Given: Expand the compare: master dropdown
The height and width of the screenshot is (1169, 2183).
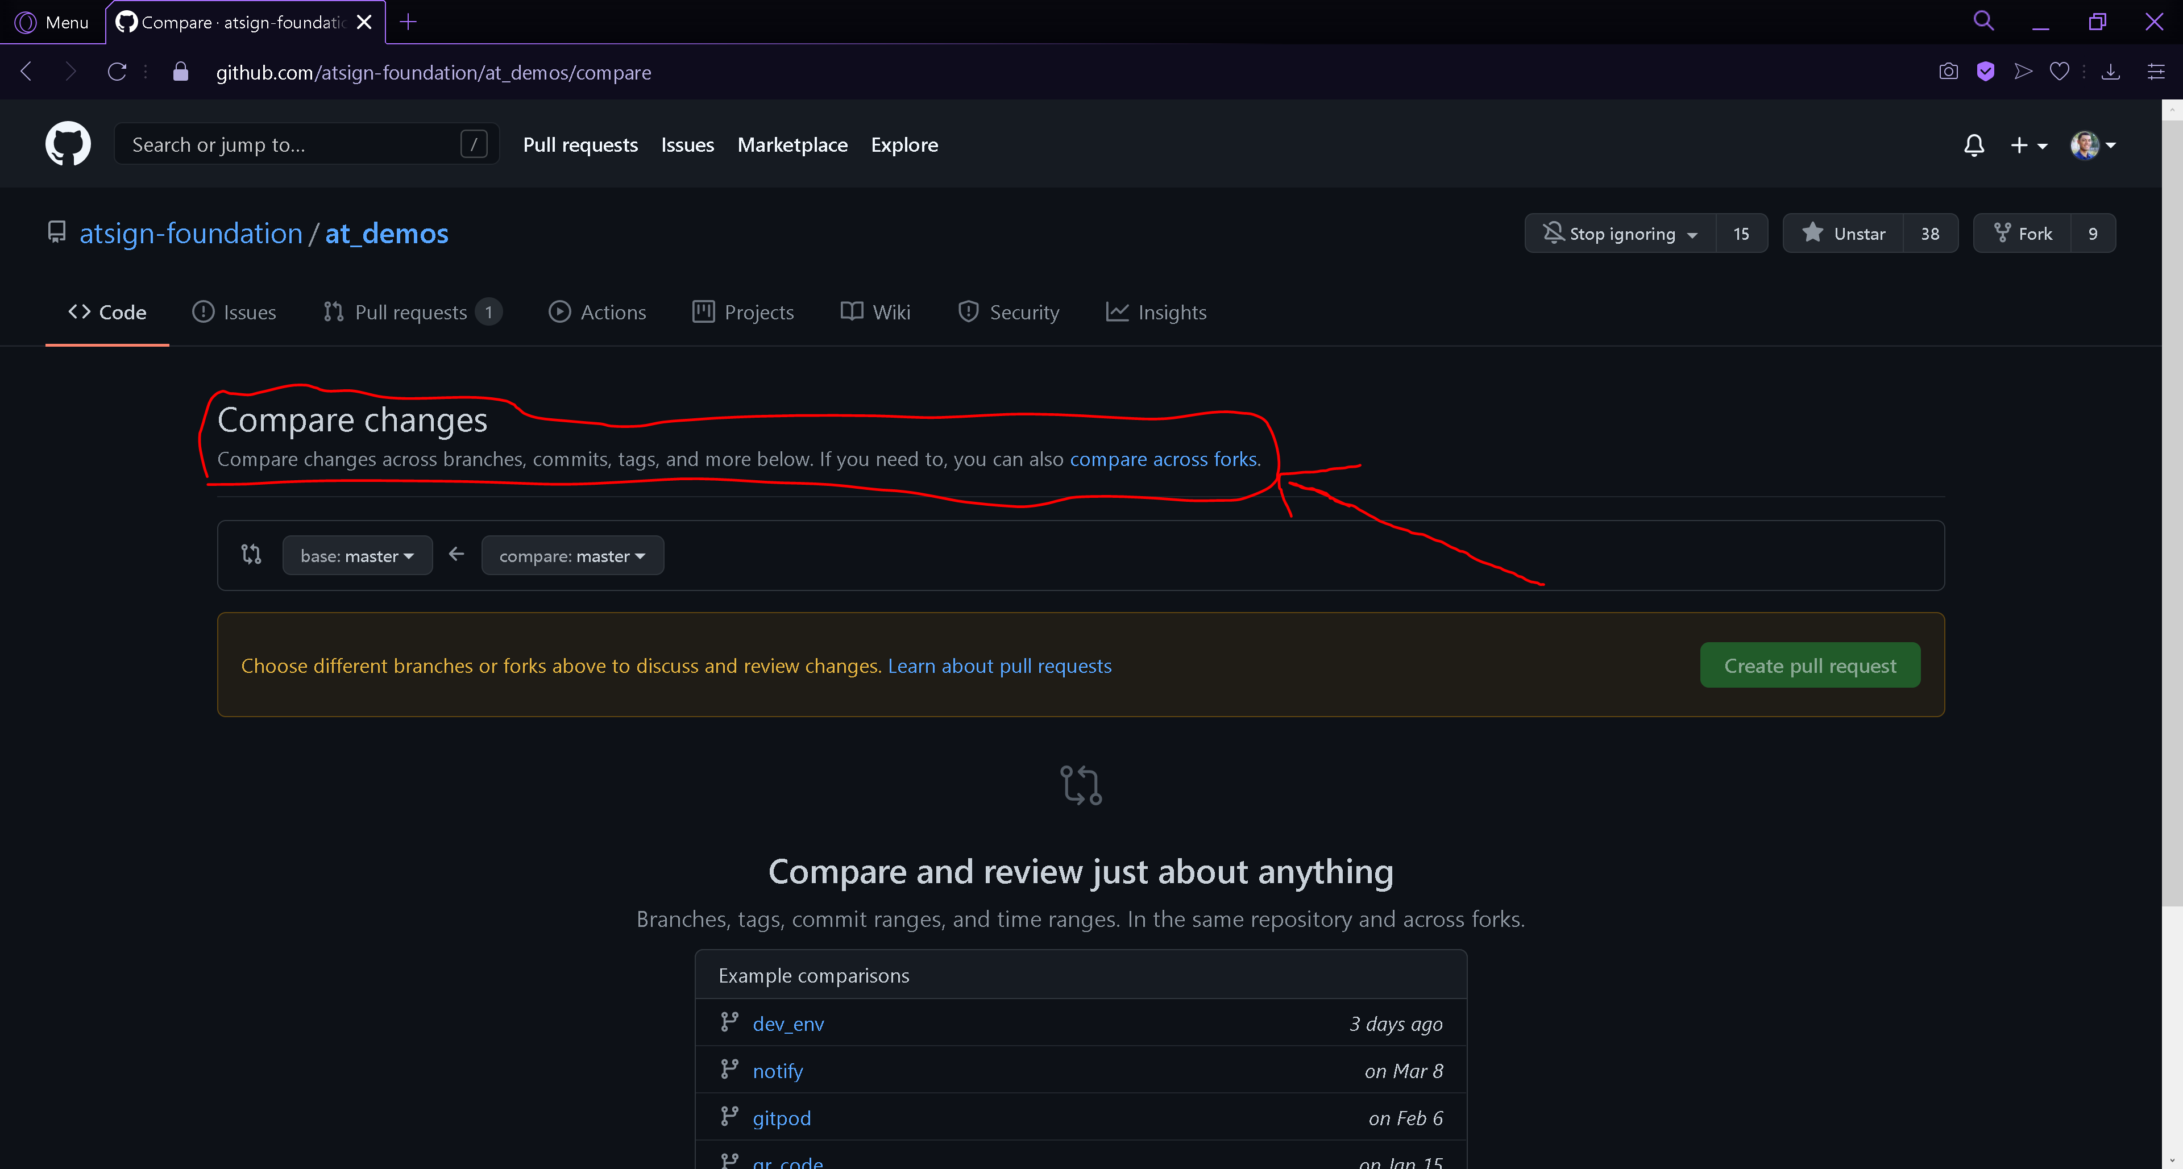Looking at the screenshot, I should click(x=573, y=556).
